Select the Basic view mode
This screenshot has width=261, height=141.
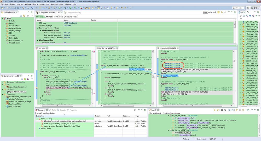click(x=205, y=12)
